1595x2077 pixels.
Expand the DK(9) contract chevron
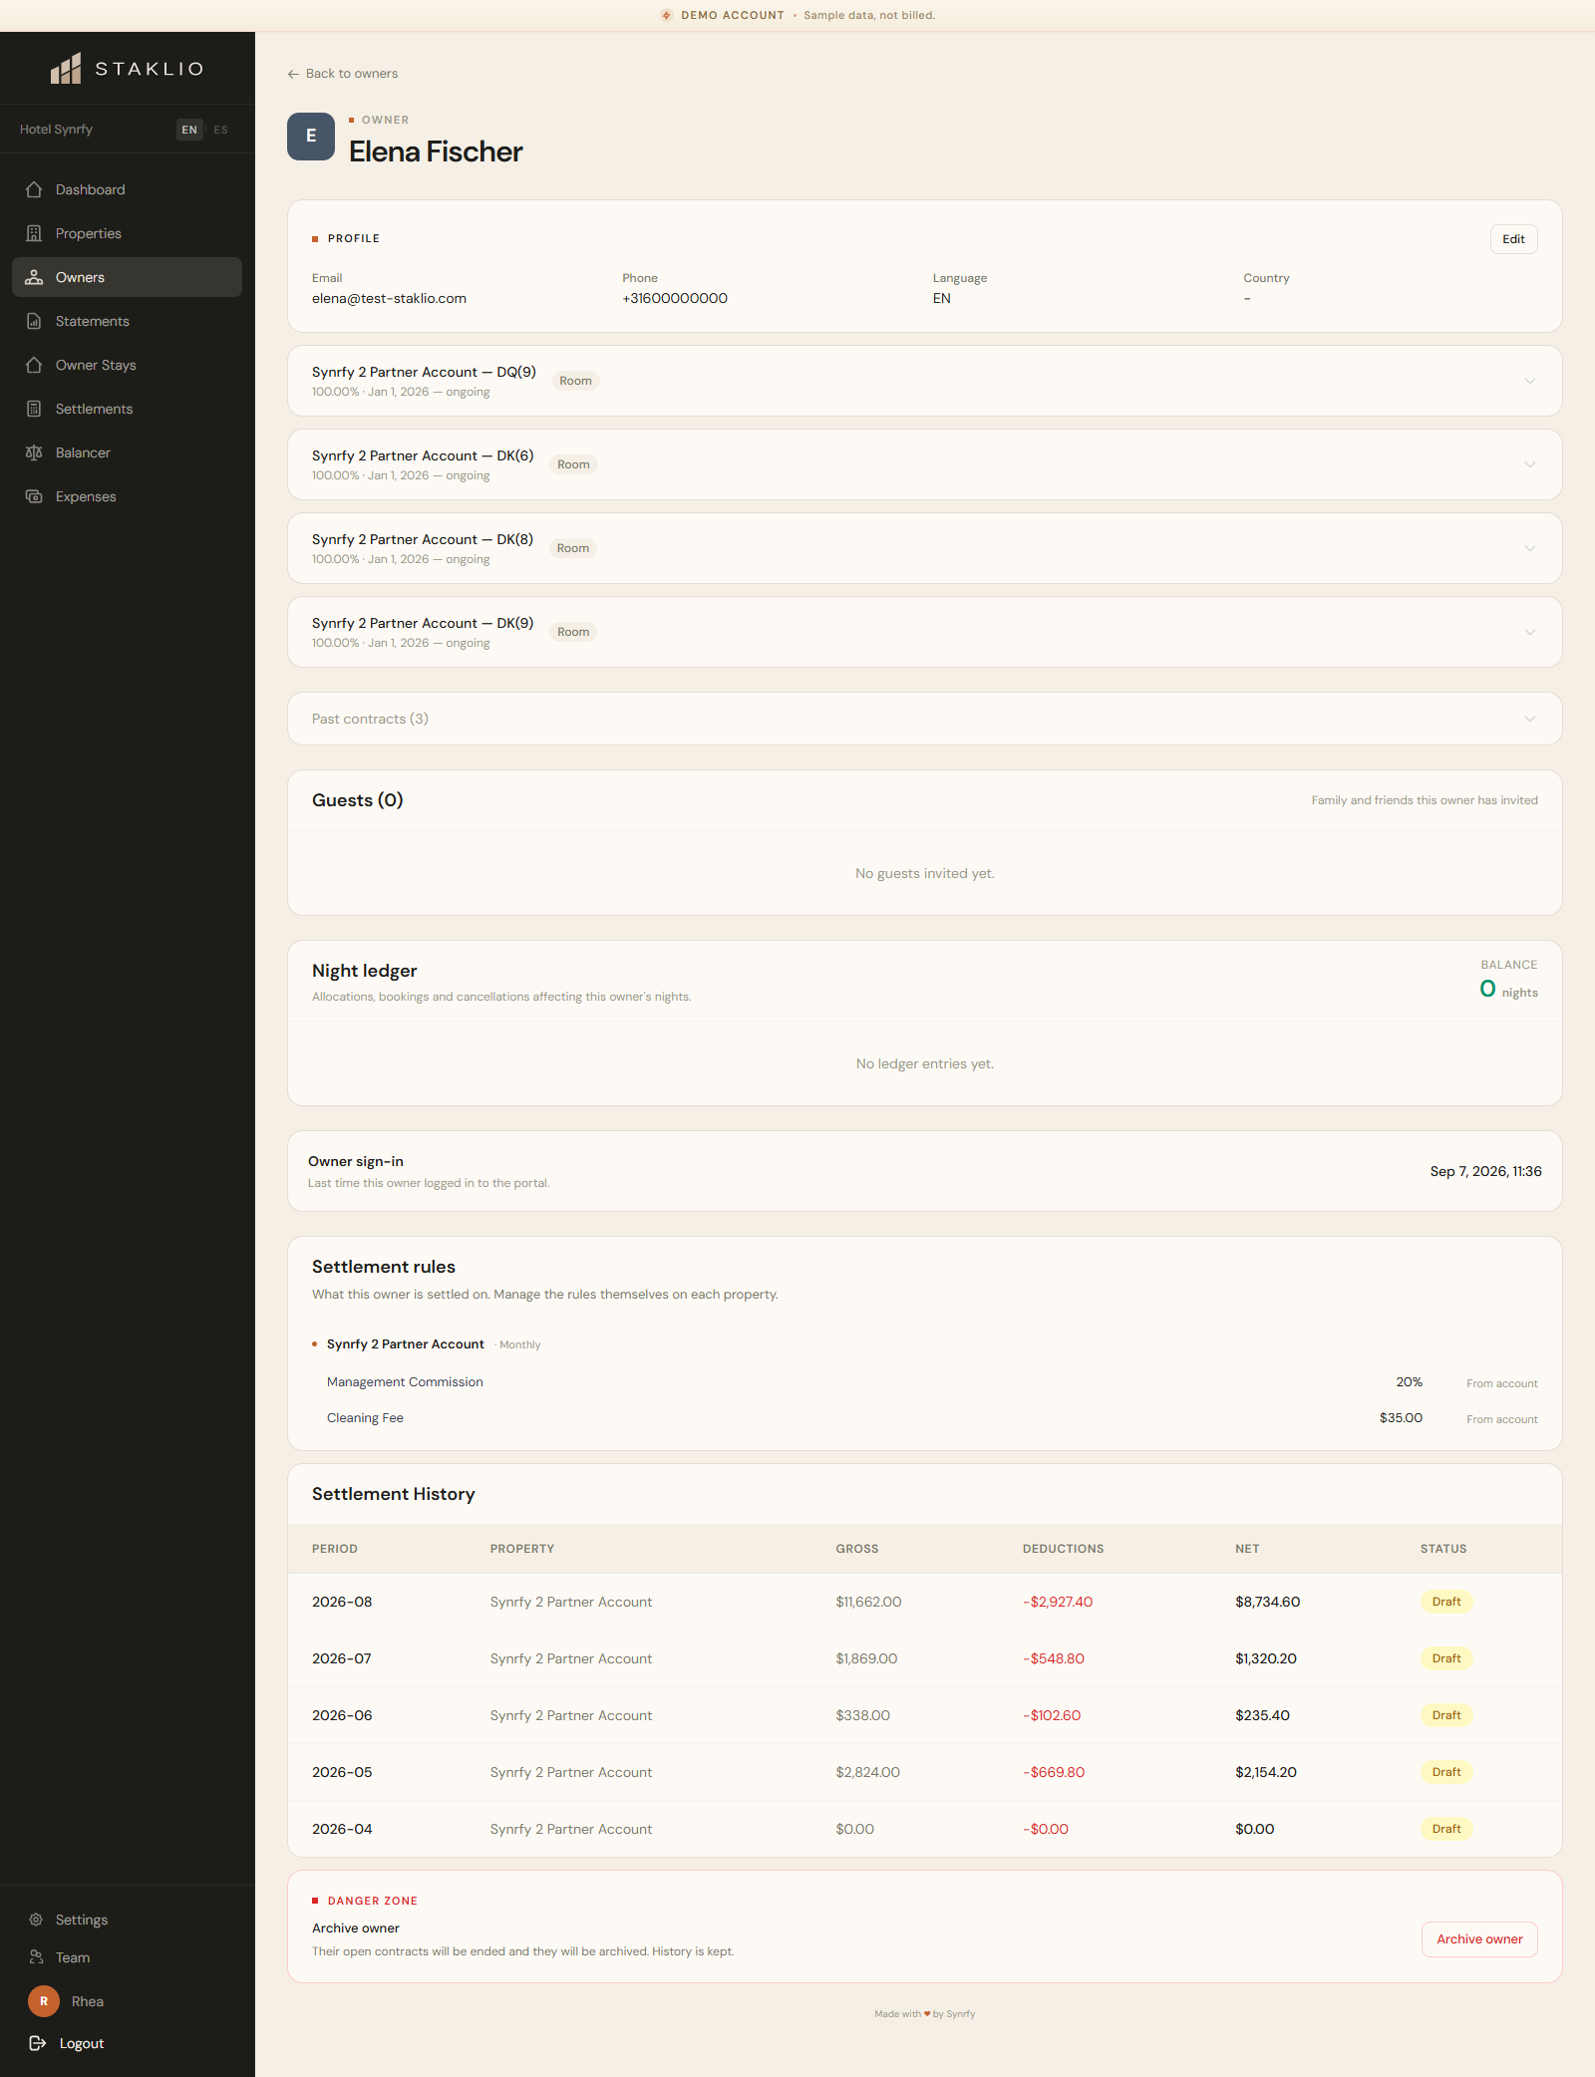(x=1530, y=632)
